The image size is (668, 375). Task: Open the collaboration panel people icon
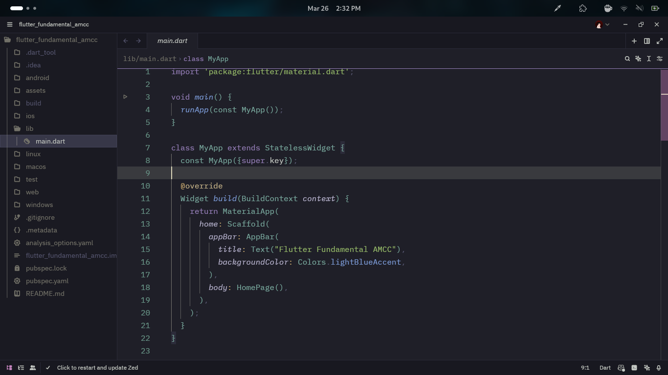33,368
